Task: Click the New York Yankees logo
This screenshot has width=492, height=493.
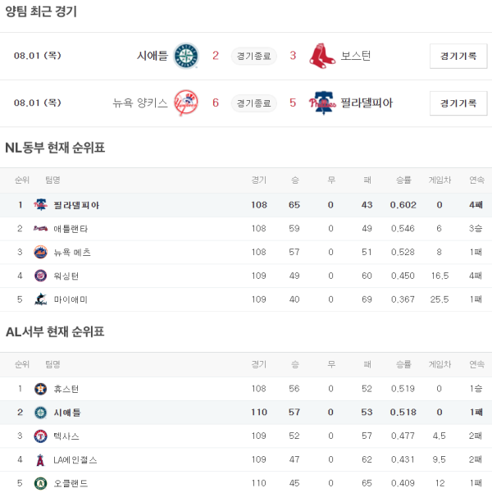Action: tap(186, 103)
